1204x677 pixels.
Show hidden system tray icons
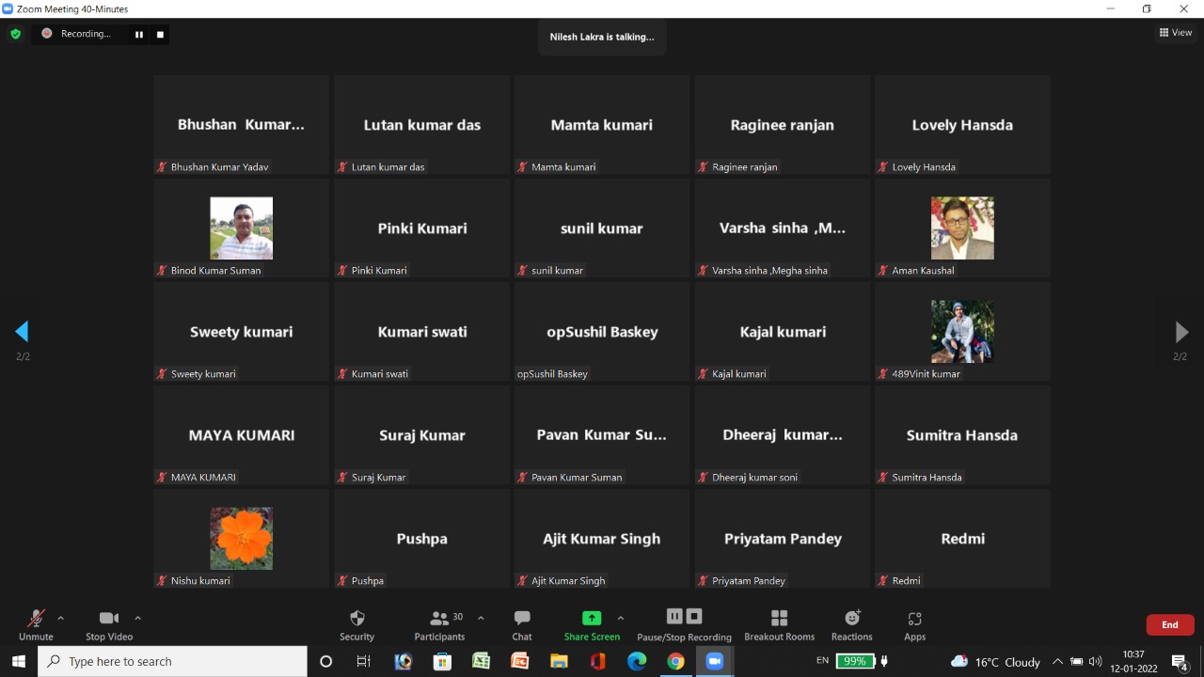pyautogui.click(x=1057, y=661)
